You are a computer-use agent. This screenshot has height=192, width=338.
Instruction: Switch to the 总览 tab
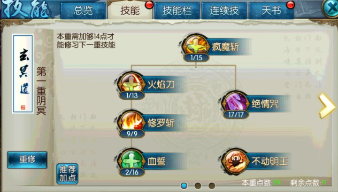(83, 10)
